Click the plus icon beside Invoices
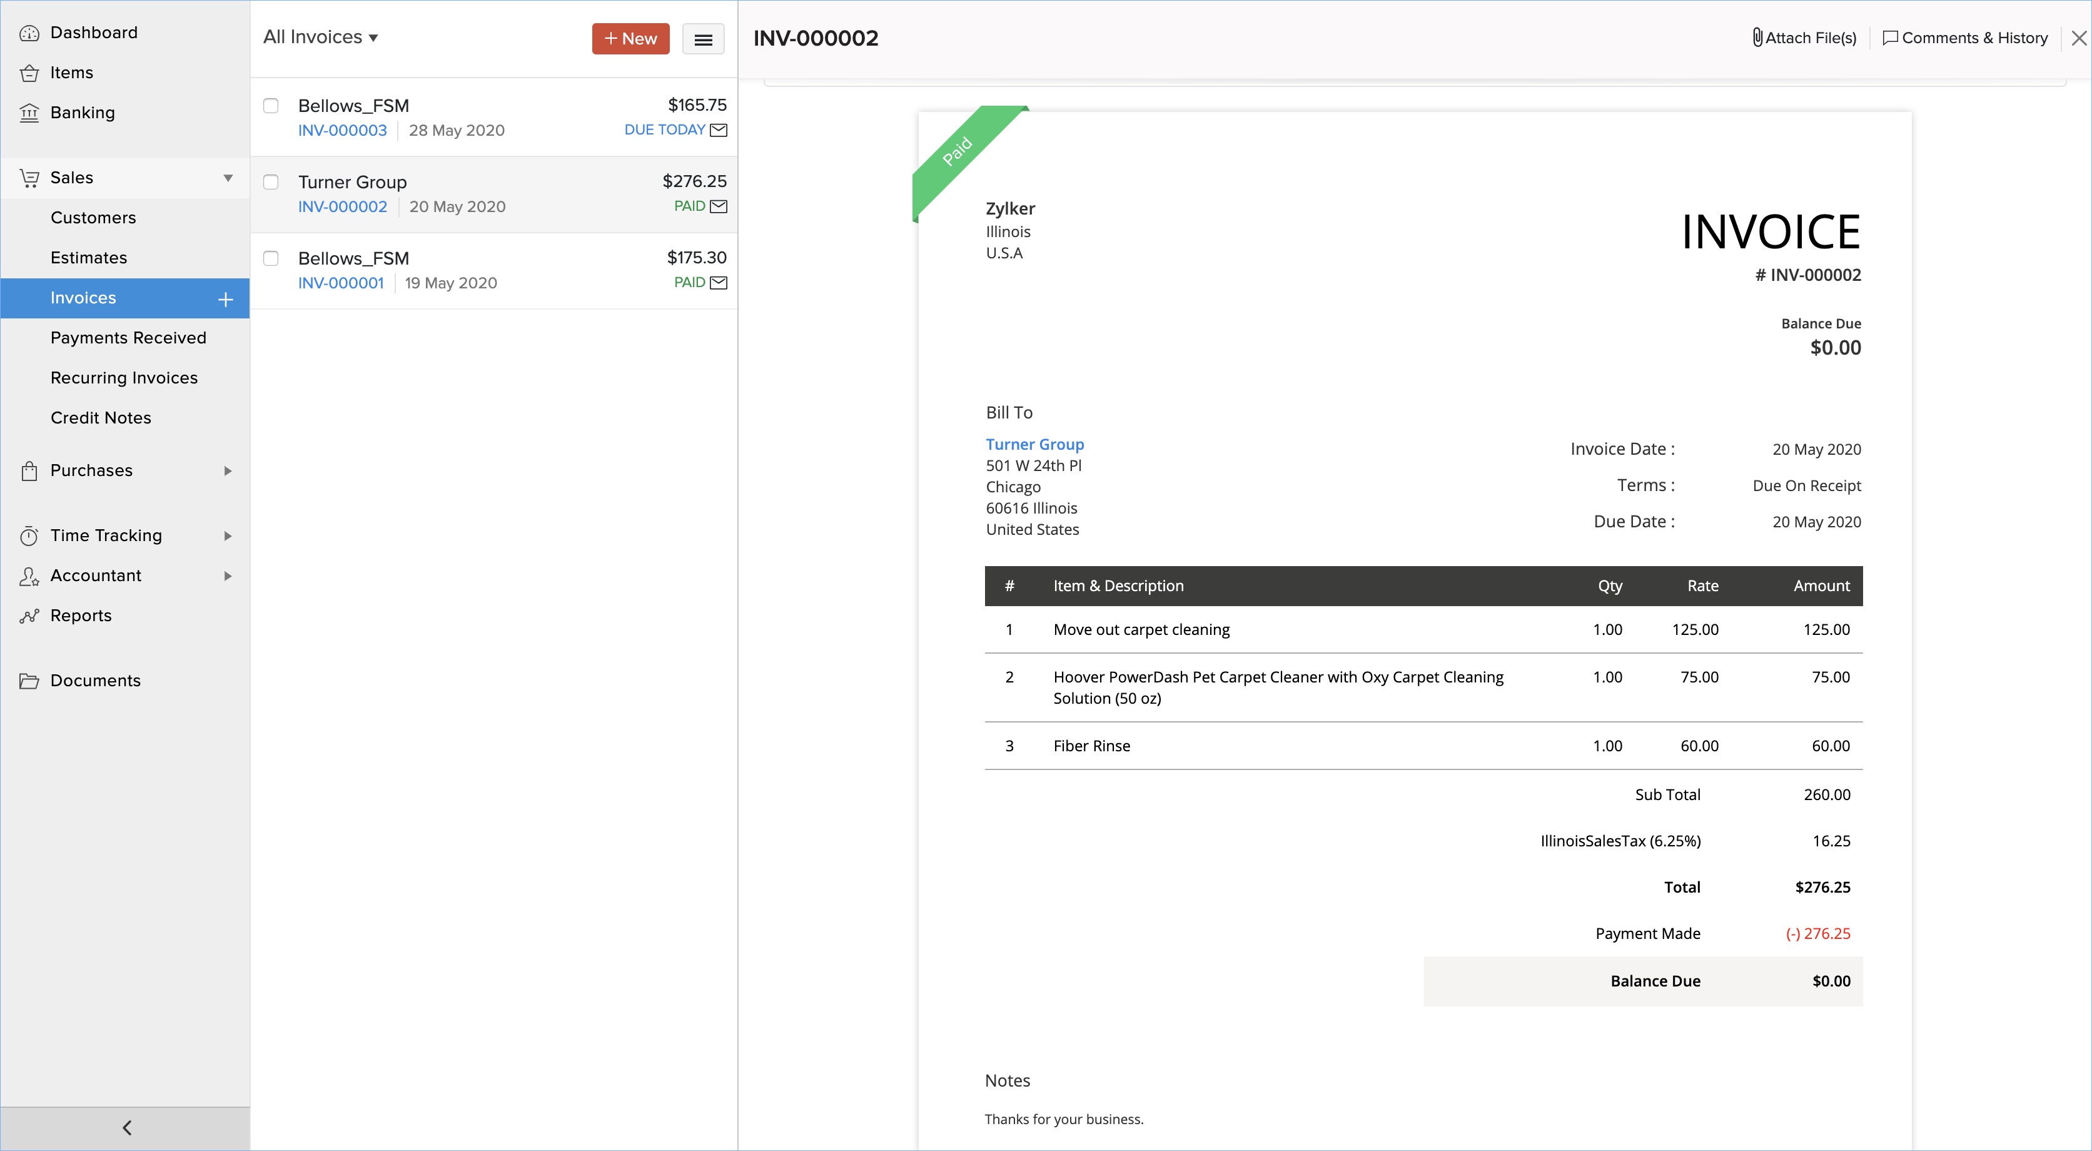This screenshot has width=2092, height=1151. pyautogui.click(x=226, y=299)
